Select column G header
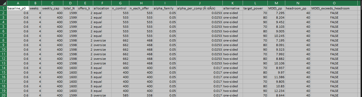Image resolution: width=362 pixels, height=97 pixels. click(x=120, y=3)
